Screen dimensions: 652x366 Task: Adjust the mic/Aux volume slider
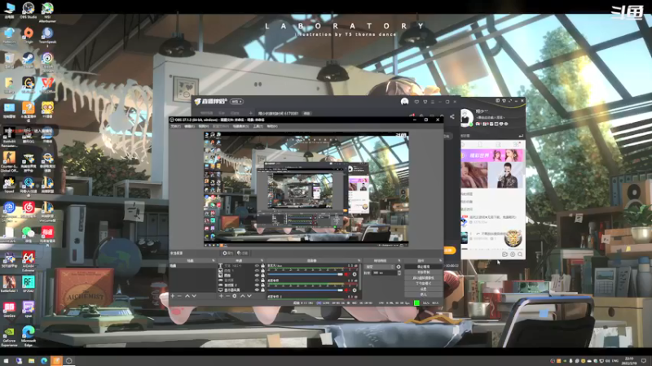coord(306,274)
